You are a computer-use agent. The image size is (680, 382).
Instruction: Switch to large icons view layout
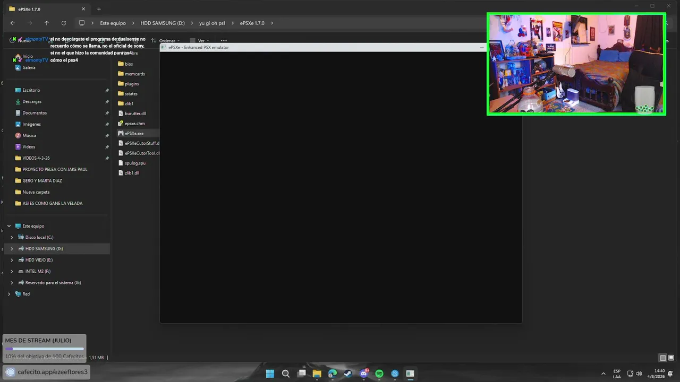click(671, 358)
